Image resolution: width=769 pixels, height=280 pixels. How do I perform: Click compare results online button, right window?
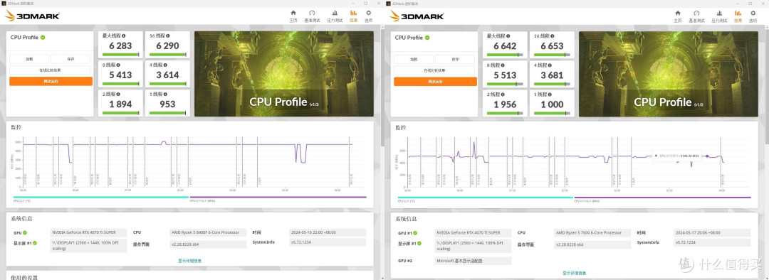tap(435, 70)
